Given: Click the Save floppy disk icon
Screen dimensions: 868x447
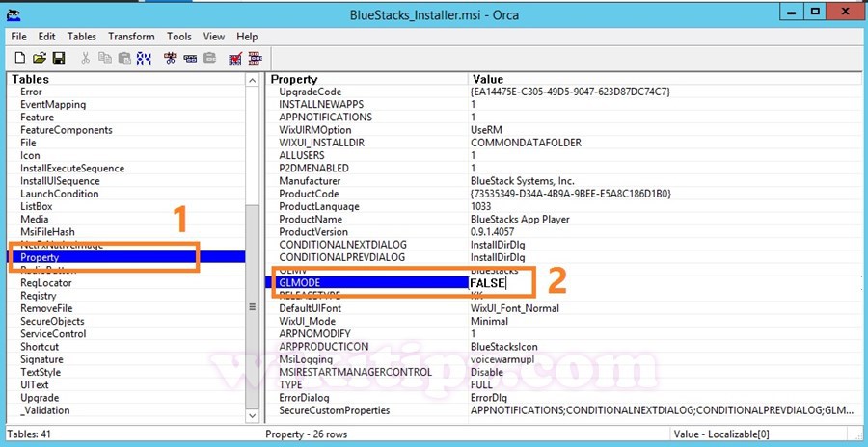Looking at the screenshot, I should [x=59, y=58].
